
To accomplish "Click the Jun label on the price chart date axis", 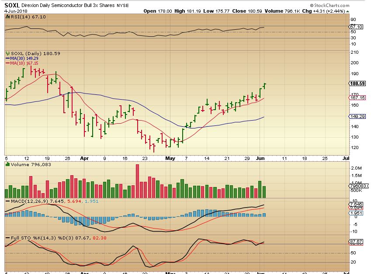I will pyautogui.click(x=260, y=158).
